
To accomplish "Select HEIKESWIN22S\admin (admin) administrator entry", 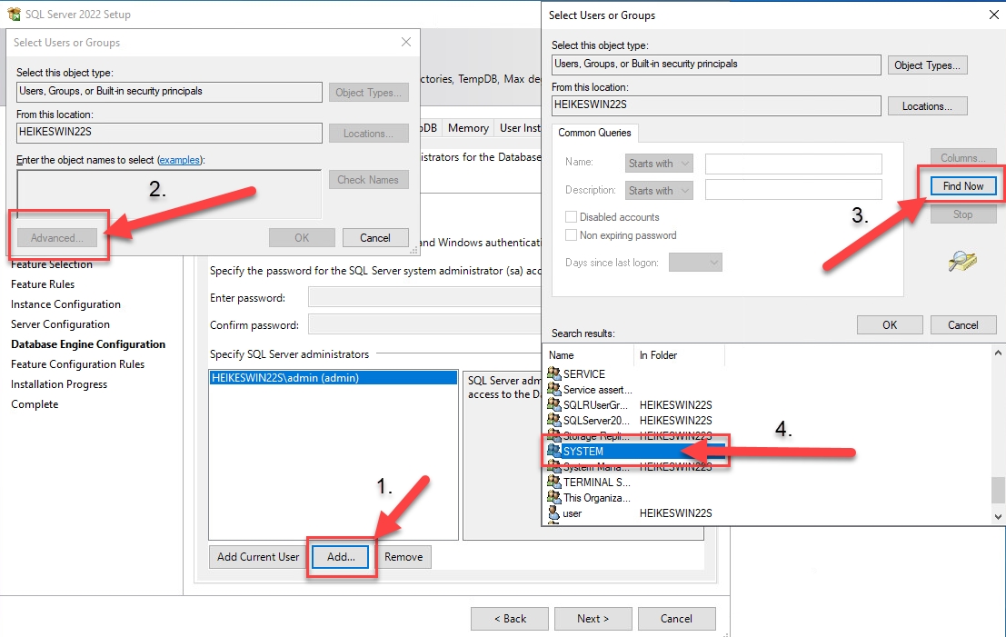I will pyautogui.click(x=334, y=378).
